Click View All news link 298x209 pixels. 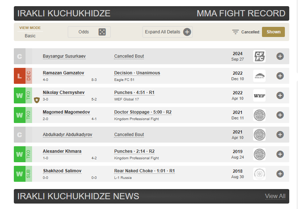[275, 196]
